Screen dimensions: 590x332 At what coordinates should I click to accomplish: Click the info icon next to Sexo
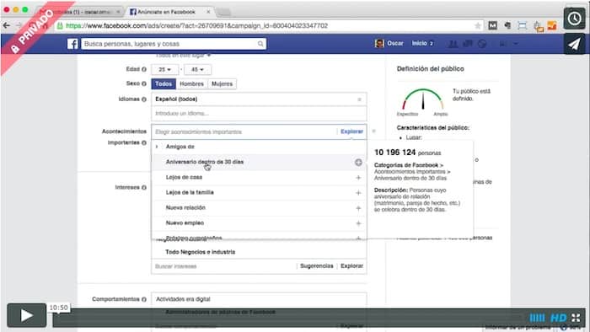tap(144, 83)
